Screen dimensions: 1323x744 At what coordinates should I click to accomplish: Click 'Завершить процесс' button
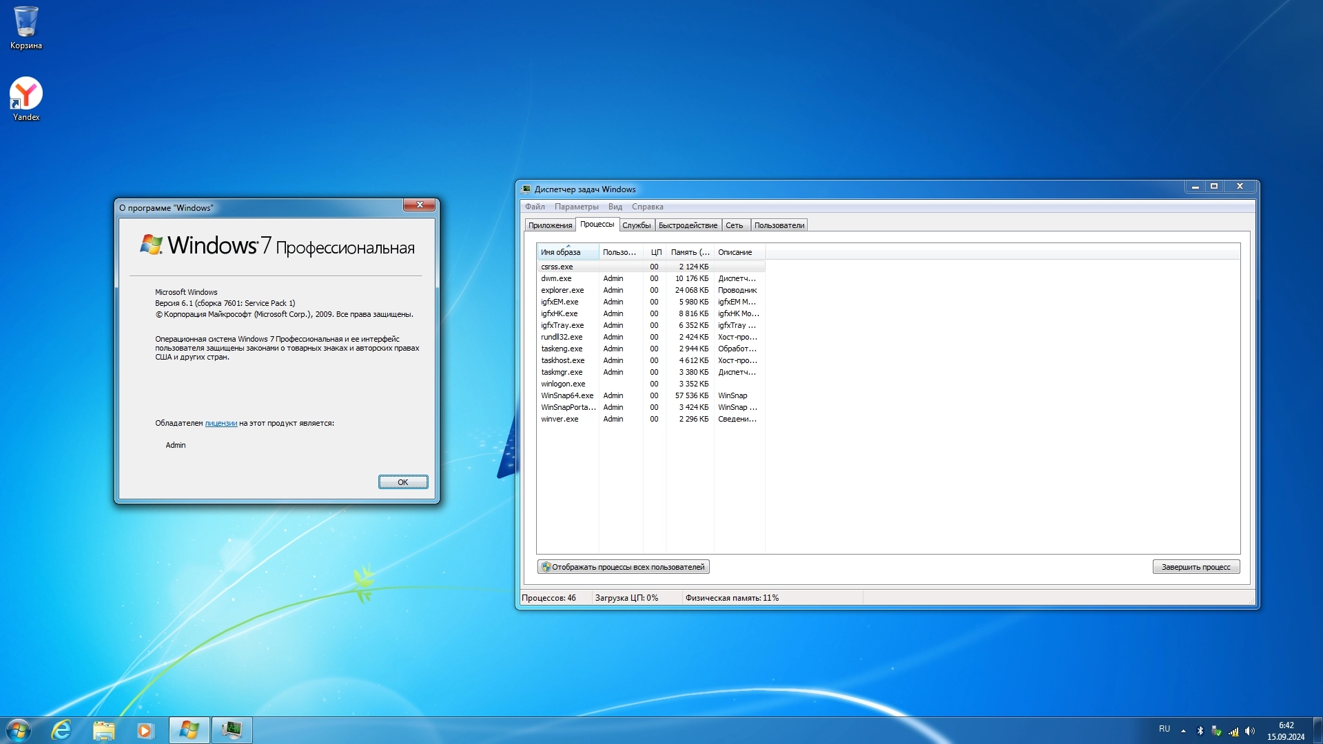coord(1196,567)
